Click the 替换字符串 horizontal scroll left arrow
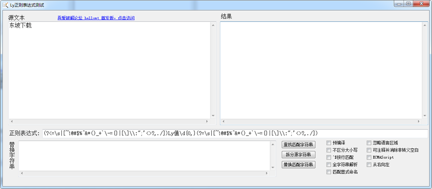This screenshot has width=432, height=189. tap(22, 173)
